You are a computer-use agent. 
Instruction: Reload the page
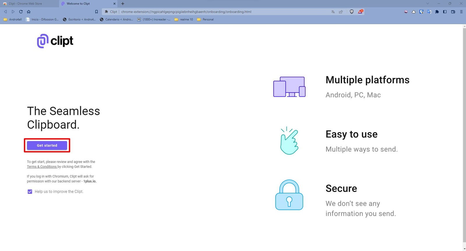click(21, 12)
